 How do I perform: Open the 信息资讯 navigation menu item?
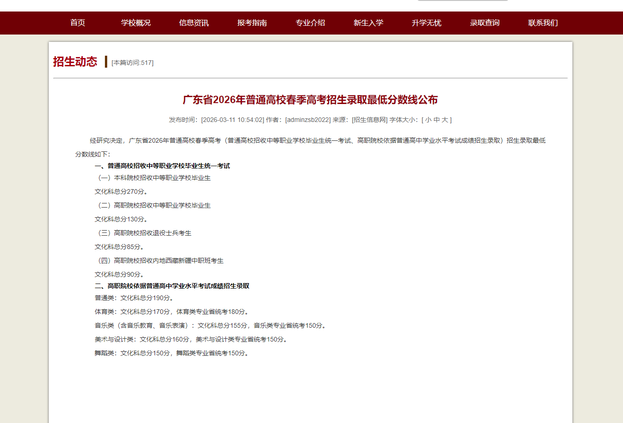point(194,23)
